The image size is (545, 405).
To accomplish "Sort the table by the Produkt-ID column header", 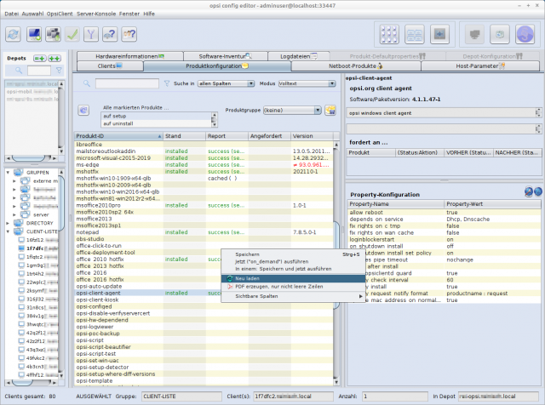I will [118, 136].
